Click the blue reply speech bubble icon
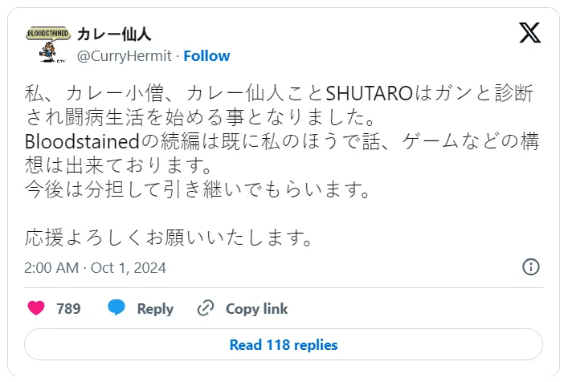The height and width of the screenshot is (382, 564). (116, 307)
